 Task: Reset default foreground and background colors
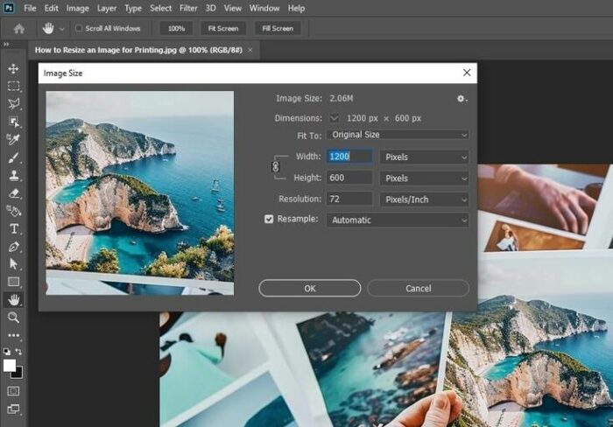[x=7, y=352]
